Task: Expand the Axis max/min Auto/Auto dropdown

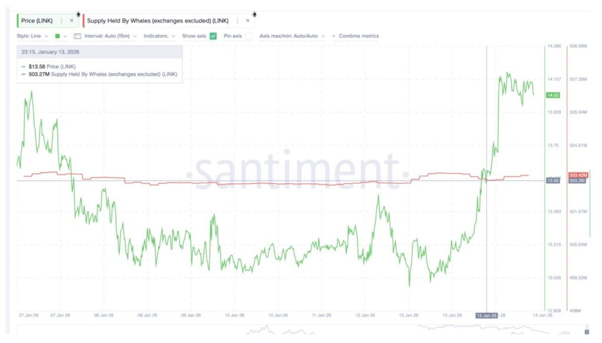Action: point(292,36)
